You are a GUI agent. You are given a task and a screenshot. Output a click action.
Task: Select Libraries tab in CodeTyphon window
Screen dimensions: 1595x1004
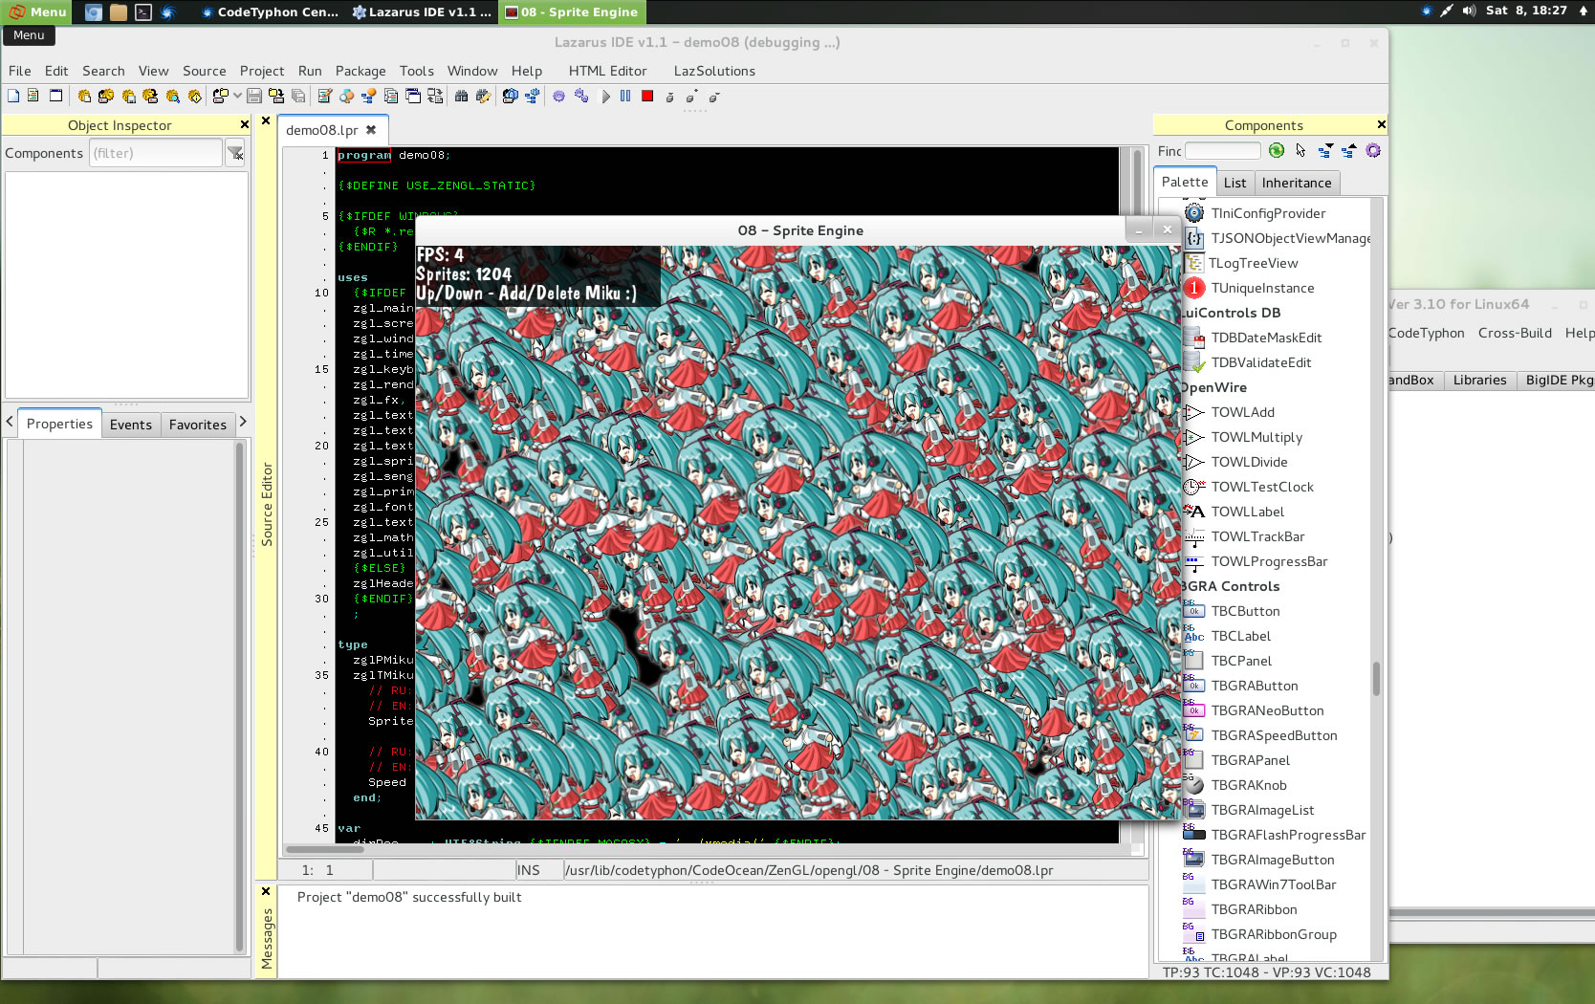click(x=1479, y=380)
